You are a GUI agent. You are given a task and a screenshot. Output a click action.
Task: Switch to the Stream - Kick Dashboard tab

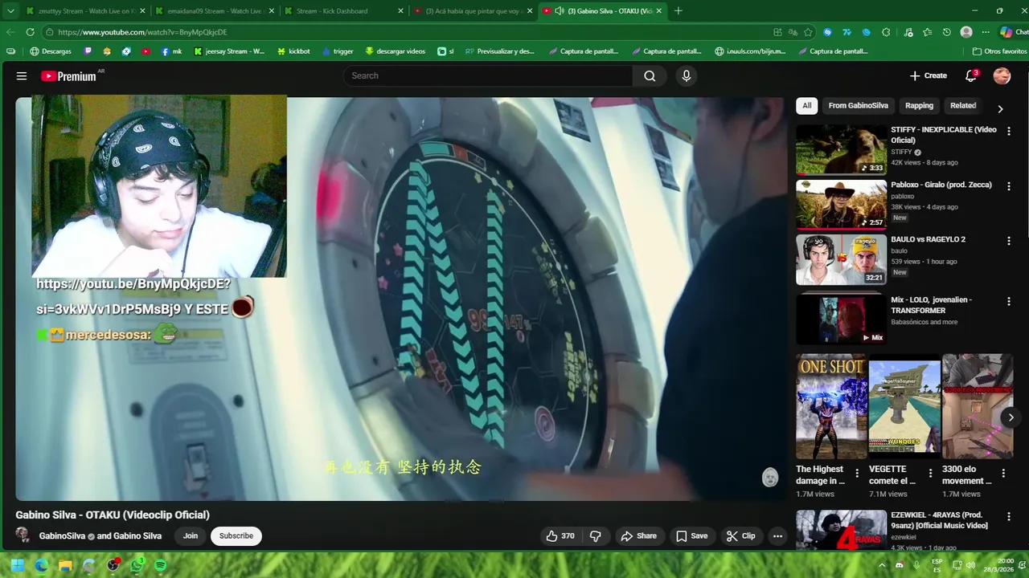click(x=344, y=11)
